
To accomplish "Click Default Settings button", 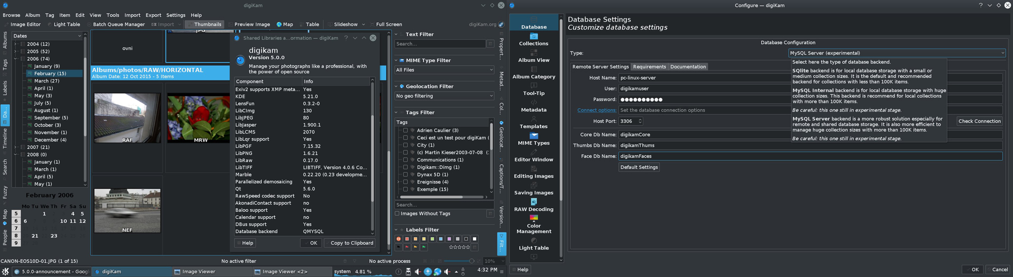I will 639,167.
